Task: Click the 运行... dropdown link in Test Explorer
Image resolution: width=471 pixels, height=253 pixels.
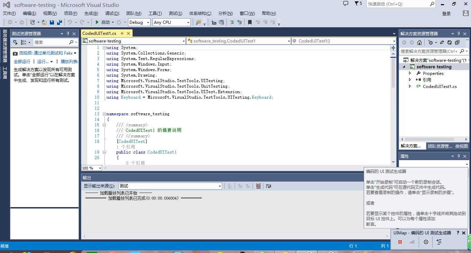Action: pos(45,61)
